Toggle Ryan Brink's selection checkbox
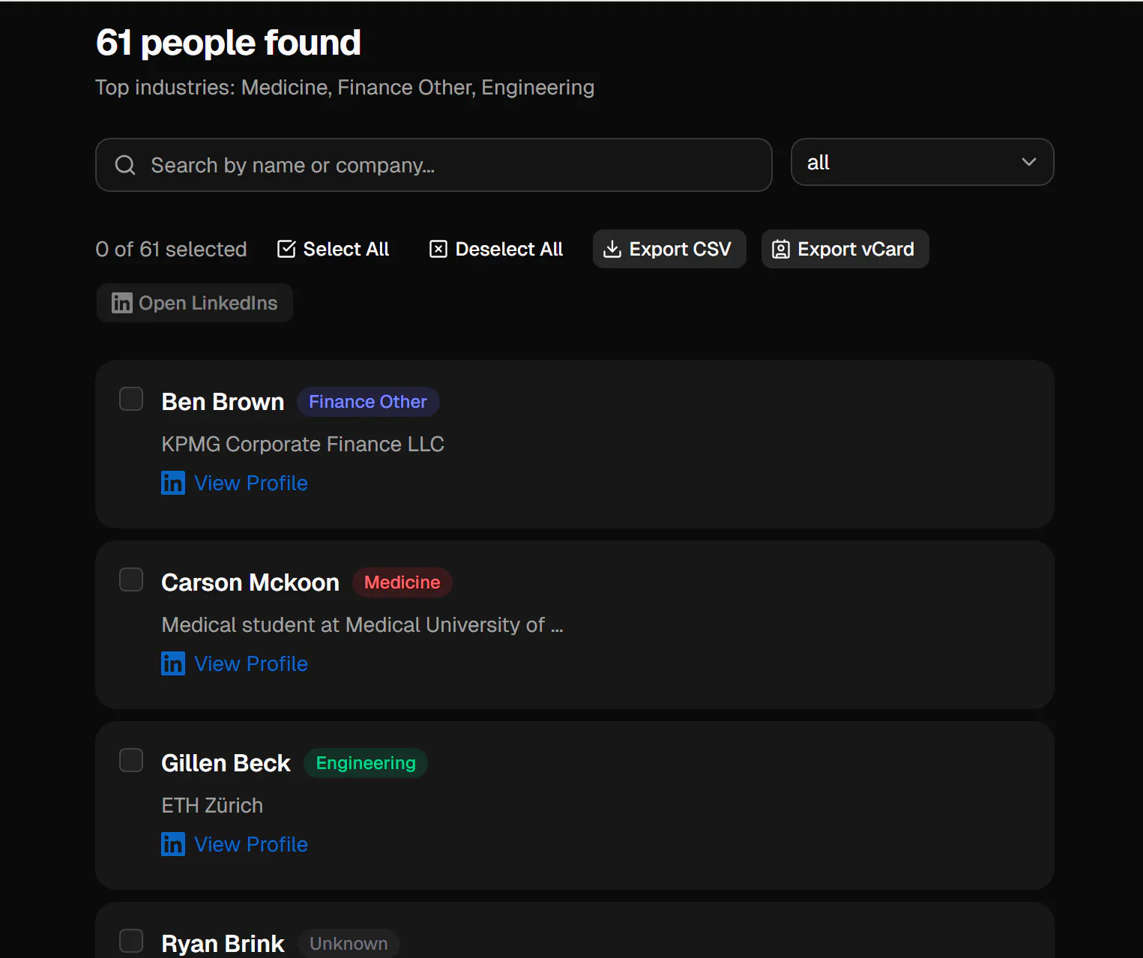This screenshot has width=1143, height=958. [131, 941]
